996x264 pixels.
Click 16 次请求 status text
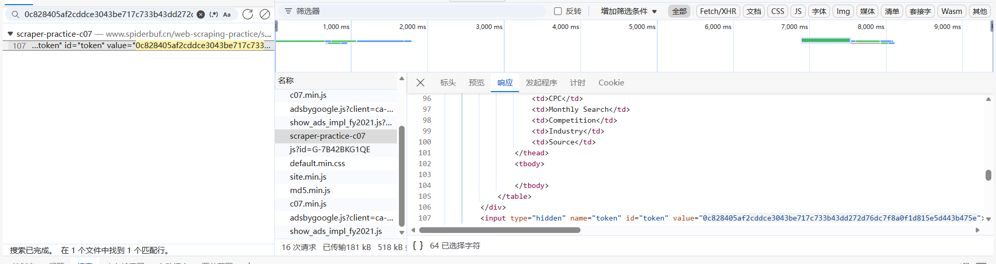click(x=299, y=247)
